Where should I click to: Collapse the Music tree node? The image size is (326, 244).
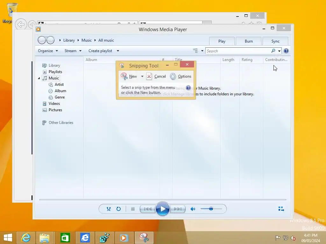tap(39, 78)
